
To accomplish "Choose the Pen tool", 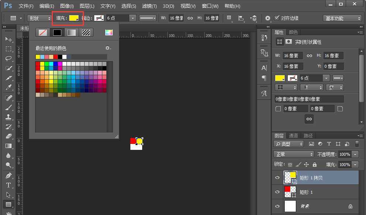I will (x=8, y=175).
